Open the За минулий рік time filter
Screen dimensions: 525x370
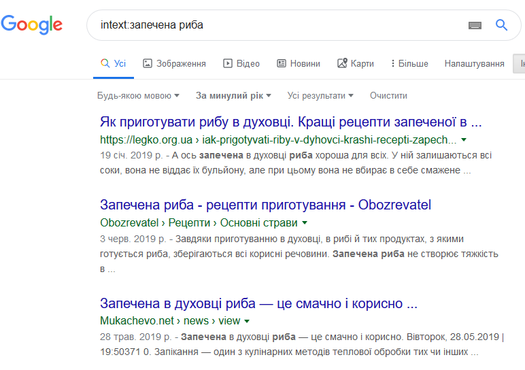233,96
